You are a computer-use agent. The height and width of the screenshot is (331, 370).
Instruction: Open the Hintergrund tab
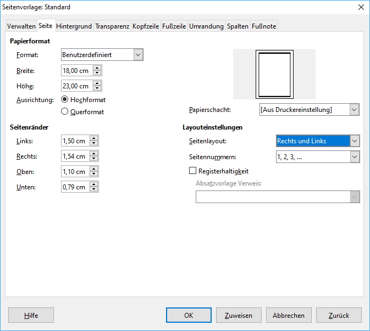coord(74,26)
